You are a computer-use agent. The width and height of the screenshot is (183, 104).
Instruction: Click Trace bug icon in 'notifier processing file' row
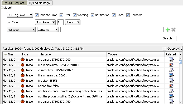point(23,96)
